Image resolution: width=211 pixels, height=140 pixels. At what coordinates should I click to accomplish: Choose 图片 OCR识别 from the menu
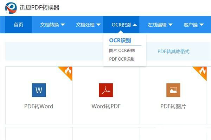pyautogui.click(x=122, y=51)
